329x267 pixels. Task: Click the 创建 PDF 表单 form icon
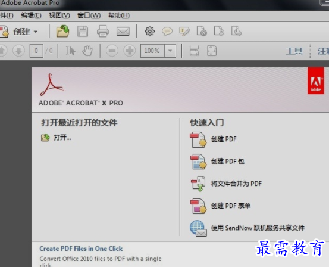(198, 206)
